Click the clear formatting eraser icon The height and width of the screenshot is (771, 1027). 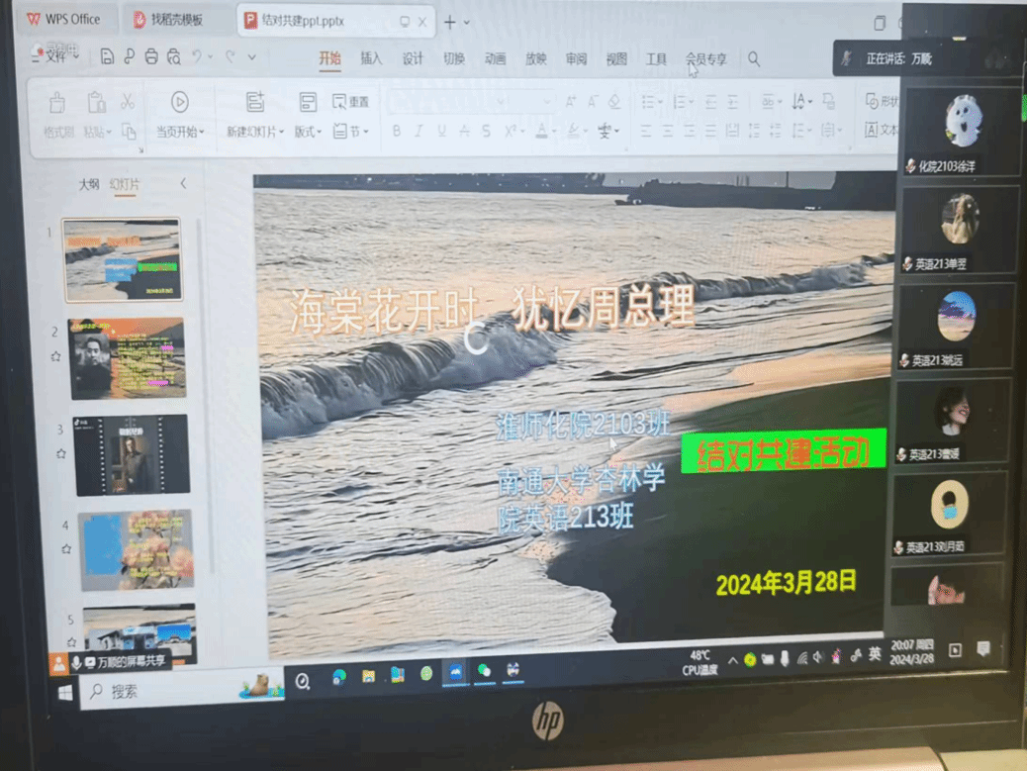614,102
